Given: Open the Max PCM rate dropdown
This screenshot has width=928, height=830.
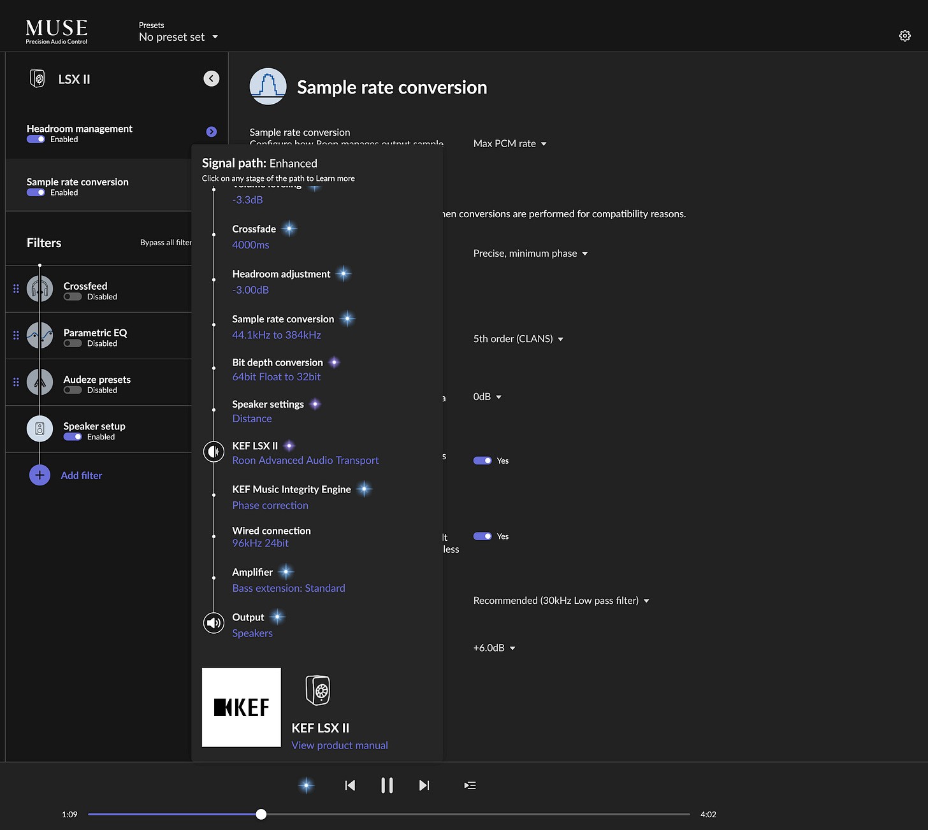Looking at the screenshot, I should [510, 144].
